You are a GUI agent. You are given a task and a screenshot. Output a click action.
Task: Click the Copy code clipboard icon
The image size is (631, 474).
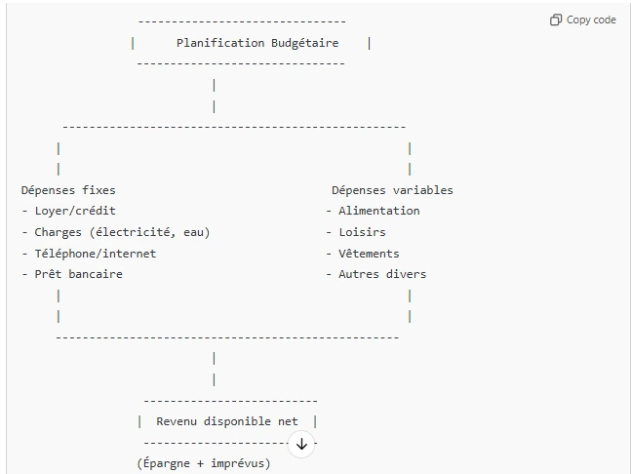[x=556, y=20]
